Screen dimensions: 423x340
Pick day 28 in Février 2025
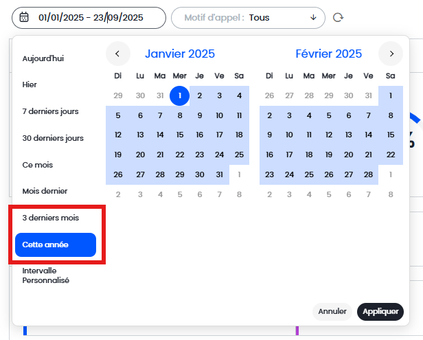(x=370, y=174)
